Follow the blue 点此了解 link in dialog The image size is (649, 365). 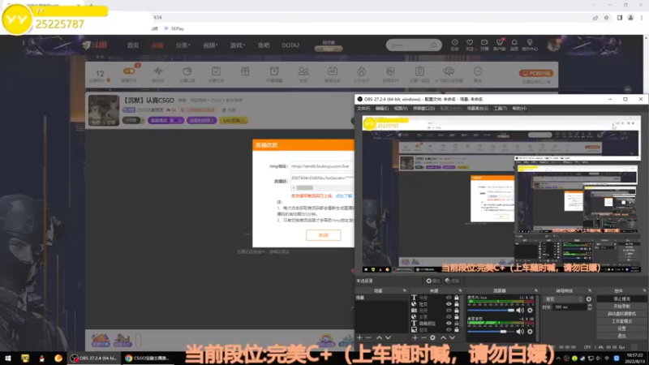point(343,195)
